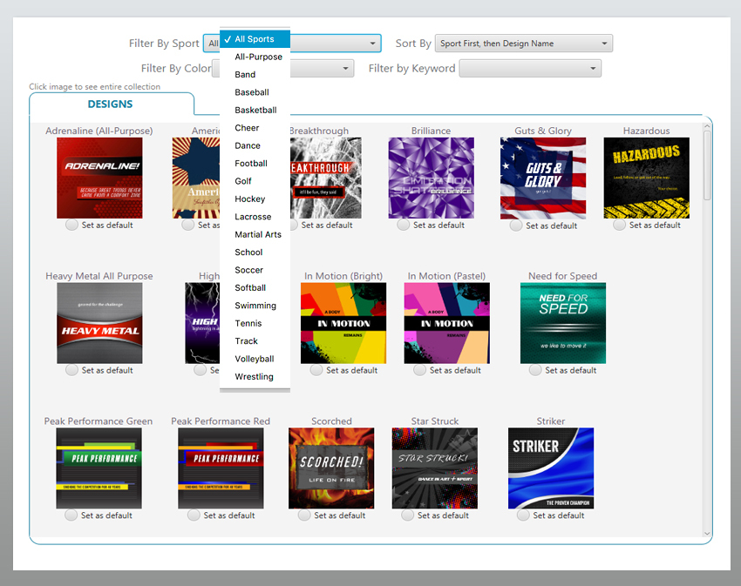The width and height of the screenshot is (741, 586).
Task: Click the Guts & Glory design image
Action: tap(542, 178)
